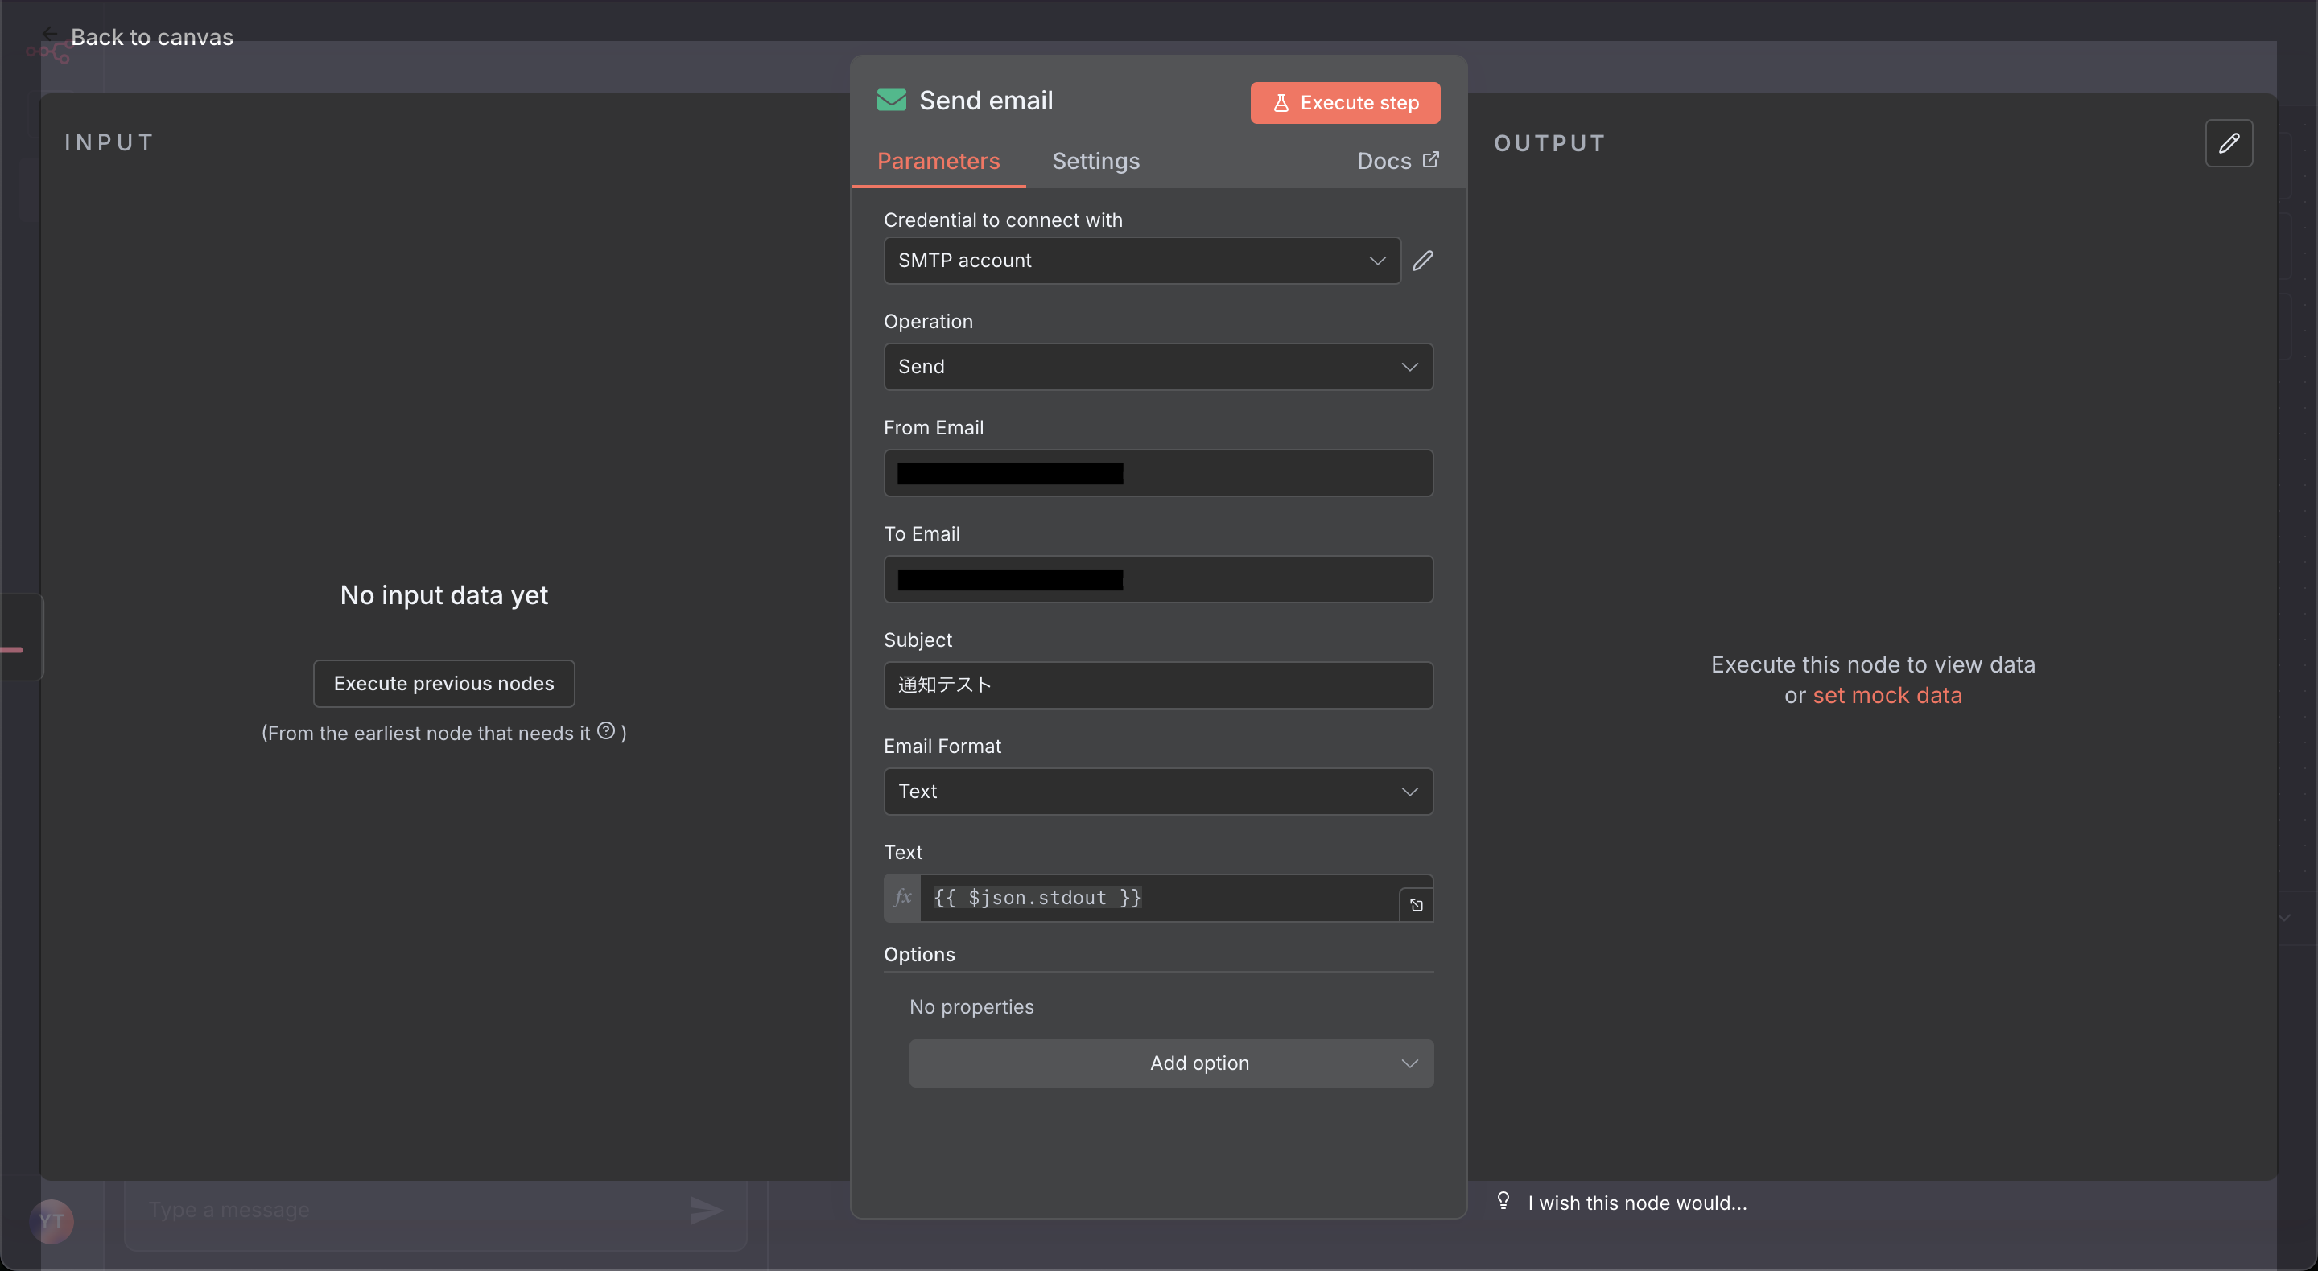2318x1271 pixels.
Task: Click the set mock data link
Action: [1886, 695]
